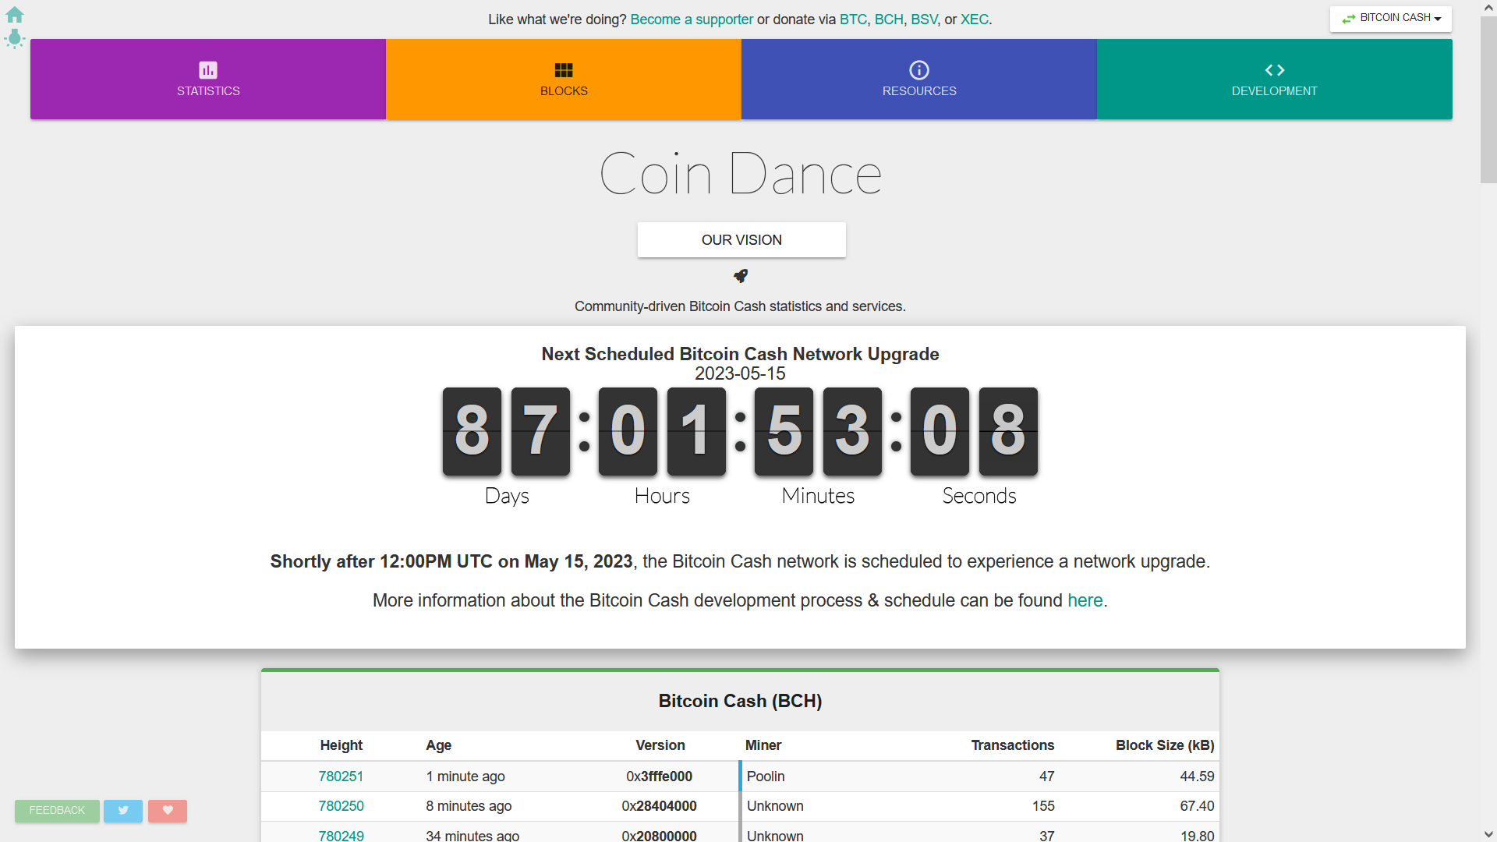Click the heart donate button
Viewport: 1497px width, 842px height.
pos(168,811)
